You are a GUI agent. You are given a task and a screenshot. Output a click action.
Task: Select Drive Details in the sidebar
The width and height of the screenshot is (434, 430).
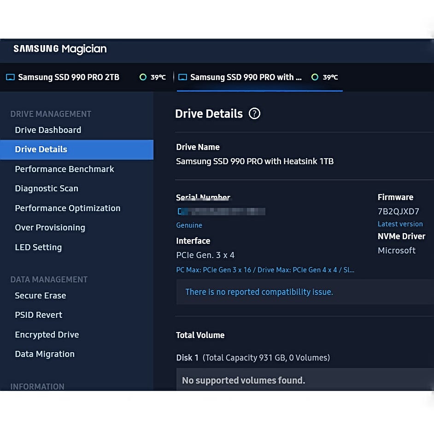(x=41, y=149)
